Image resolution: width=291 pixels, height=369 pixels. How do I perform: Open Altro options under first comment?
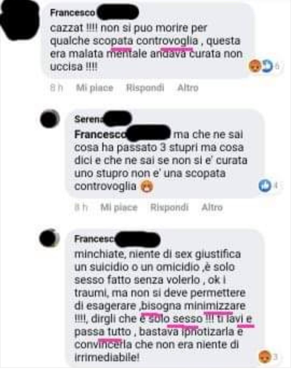point(188,88)
